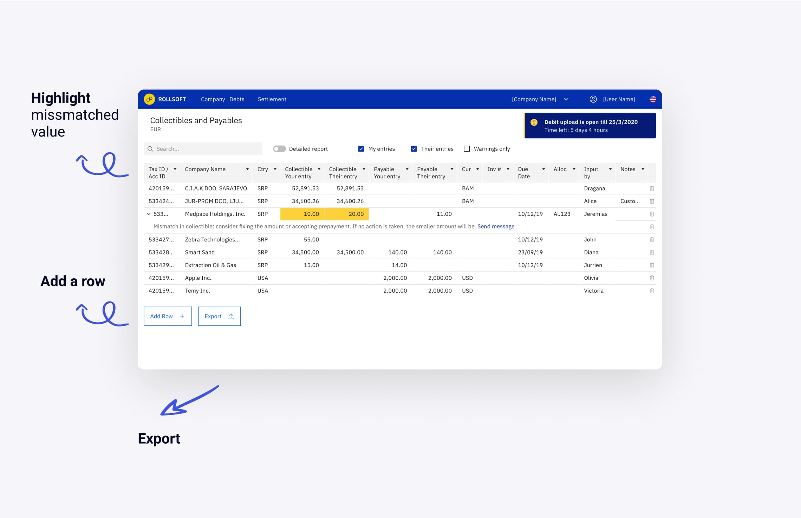The image size is (801, 518).
Task: Open the Company menu
Action: tap(213, 99)
